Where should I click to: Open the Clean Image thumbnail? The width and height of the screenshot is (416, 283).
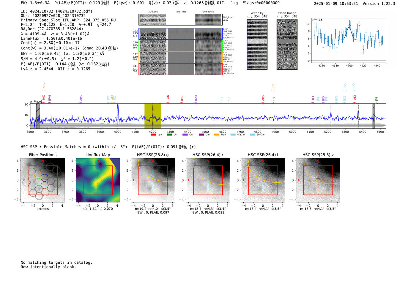287,44
